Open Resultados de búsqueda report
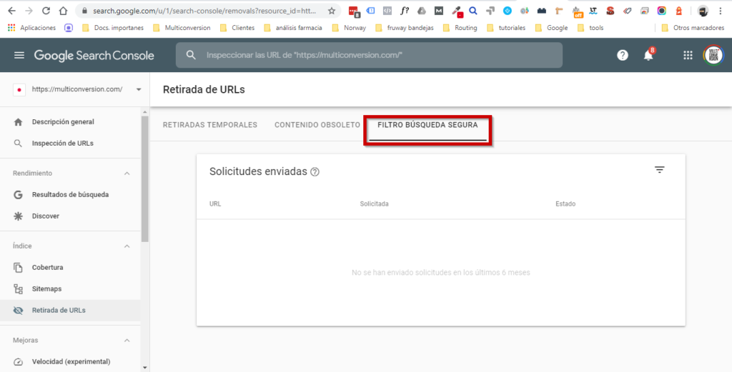This screenshot has width=732, height=372. pos(71,195)
